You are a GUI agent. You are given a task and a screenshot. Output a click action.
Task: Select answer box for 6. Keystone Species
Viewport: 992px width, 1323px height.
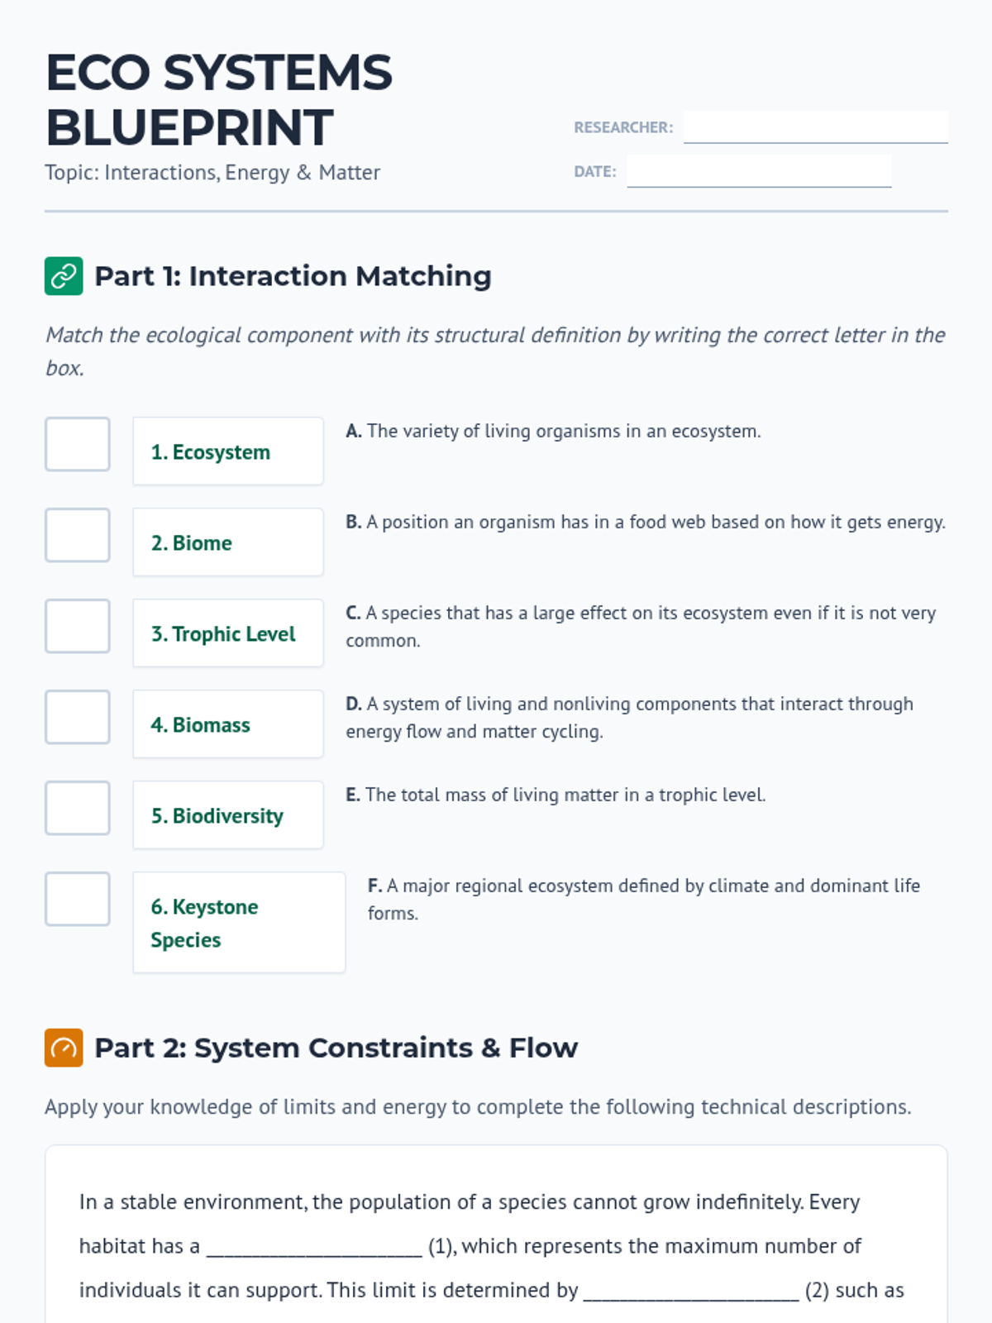coord(78,899)
